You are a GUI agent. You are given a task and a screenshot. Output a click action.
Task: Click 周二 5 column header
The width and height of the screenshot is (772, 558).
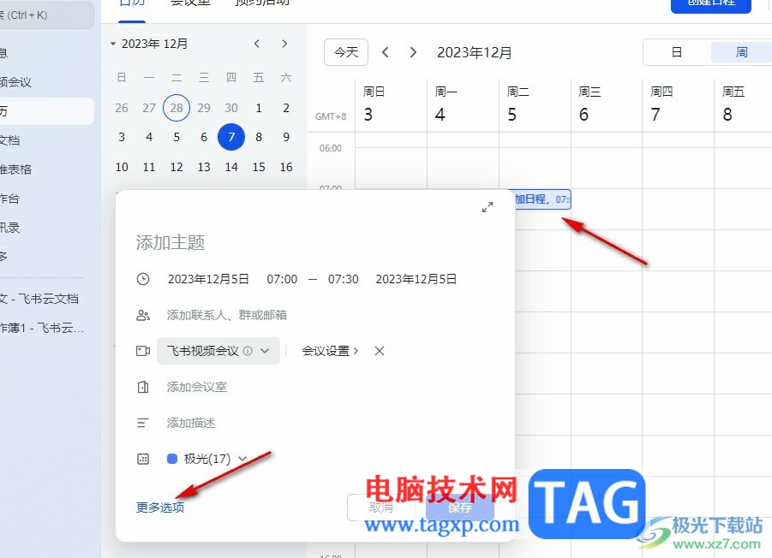point(535,104)
